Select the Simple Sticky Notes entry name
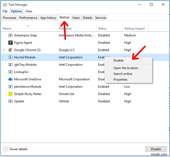This screenshot has height=157, width=170. point(28,94)
